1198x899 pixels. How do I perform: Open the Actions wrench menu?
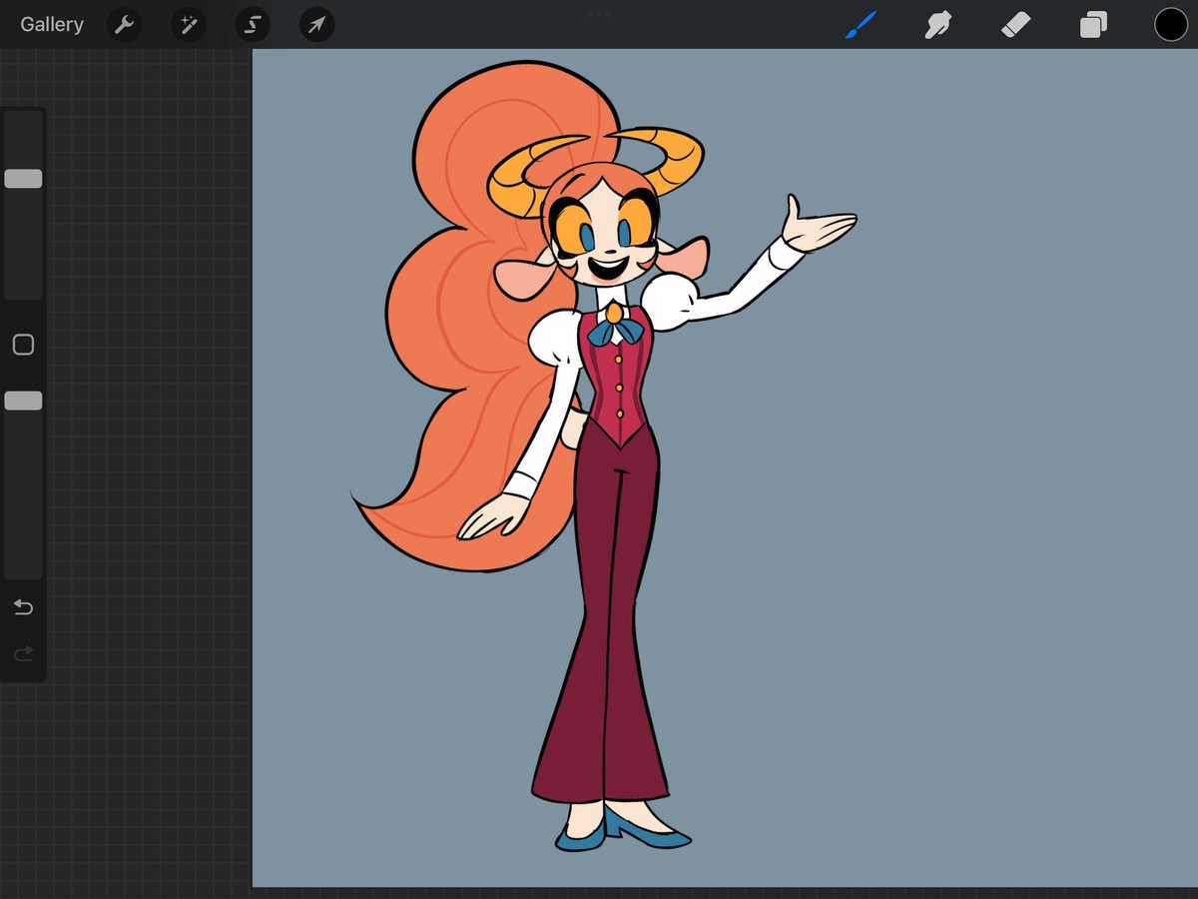pos(125,25)
